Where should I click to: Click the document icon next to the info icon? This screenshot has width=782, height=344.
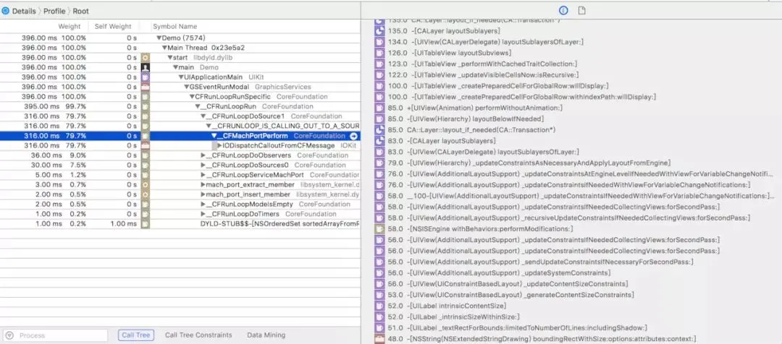581,10
